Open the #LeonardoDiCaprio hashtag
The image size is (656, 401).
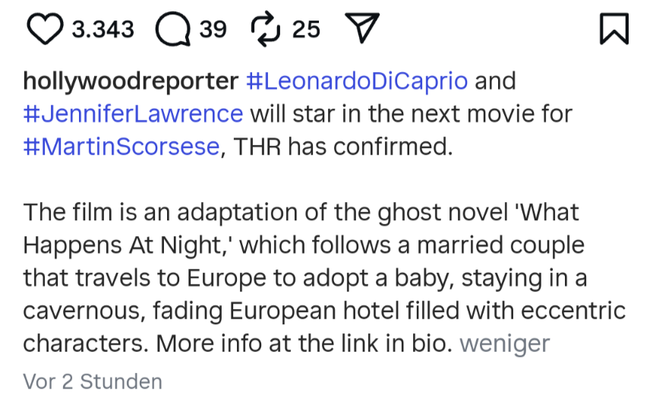click(357, 81)
